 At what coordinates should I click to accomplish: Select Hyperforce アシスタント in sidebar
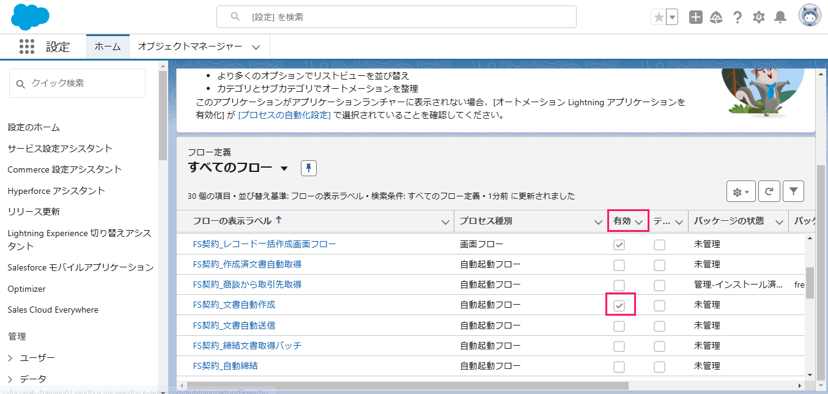(x=56, y=190)
